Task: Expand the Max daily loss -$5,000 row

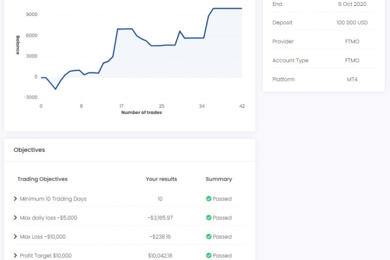Action: pyautogui.click(x=15, y=218)
